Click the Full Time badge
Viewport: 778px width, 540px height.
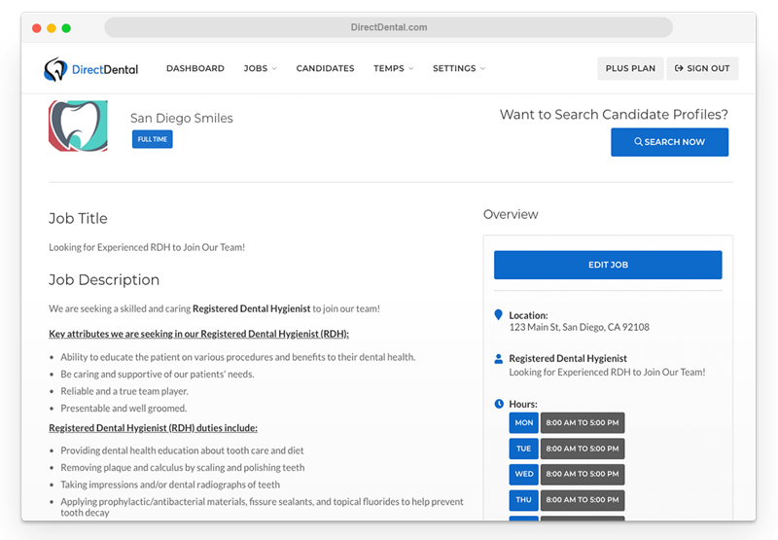[x=153, y=139]
